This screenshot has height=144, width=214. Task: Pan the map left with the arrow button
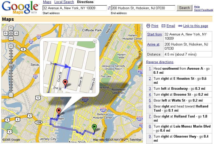6,33
